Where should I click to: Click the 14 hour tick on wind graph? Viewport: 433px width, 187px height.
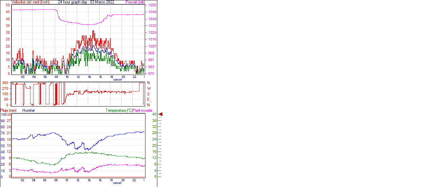[89, 77]
